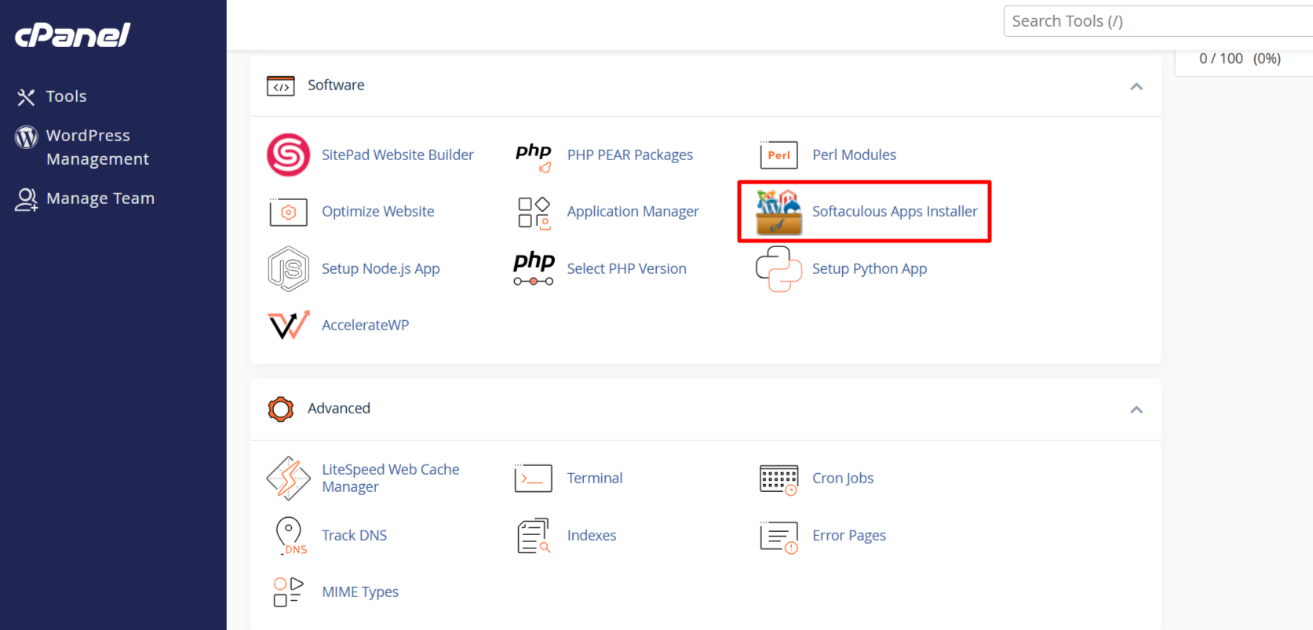This screenshot has height=630, width=1313.
Task: Click the Error Pages icon
Action: point(779,537)
